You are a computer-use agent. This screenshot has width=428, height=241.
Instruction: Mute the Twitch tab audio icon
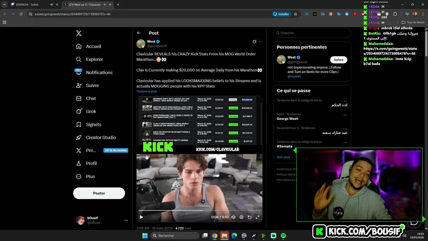(x=51, y=4)
